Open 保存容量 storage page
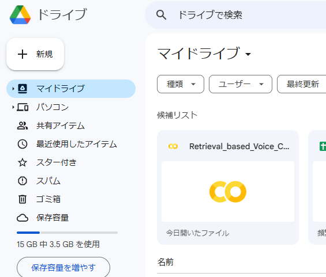Image resolution: width=326 pixels, height=277 pixels. pos(53,218)
